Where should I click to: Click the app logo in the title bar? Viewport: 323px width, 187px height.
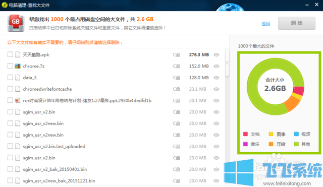[x=5, y=5]
